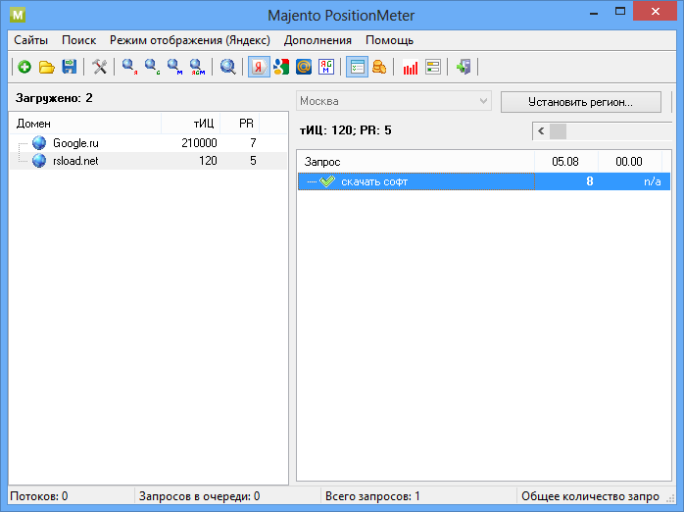Viewport: 684px width, 512px height.
Task: Open the Дополнения menu
Action: tap(318, 40)
